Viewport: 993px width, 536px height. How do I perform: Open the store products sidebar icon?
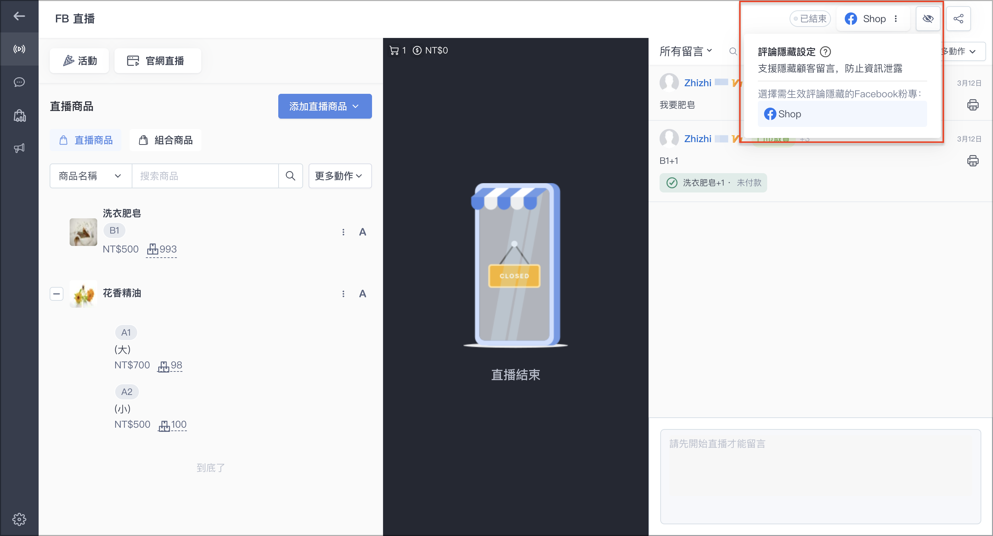(19, 115)
